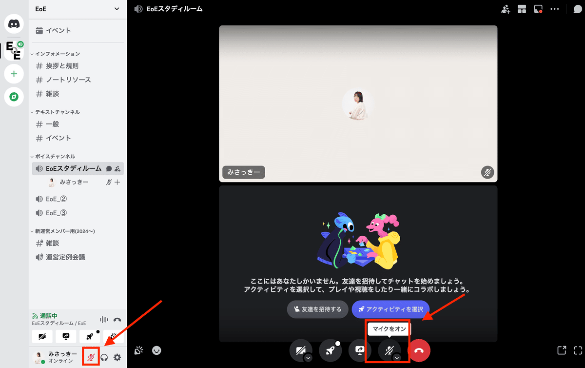Viewport: 585px width, 368px height.
Task: Open the #ノートリソース channel
Action: point(78,80)
